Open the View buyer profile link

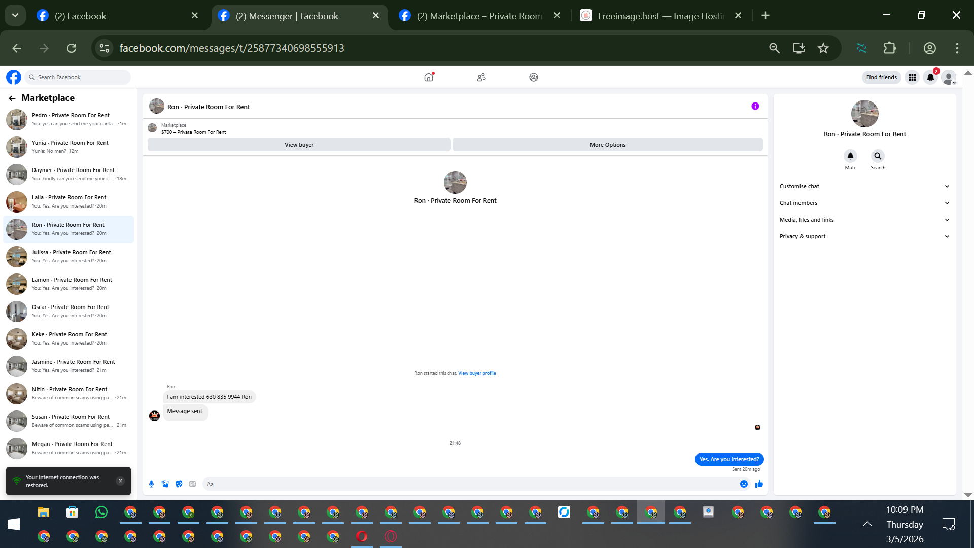pos(477,373)
